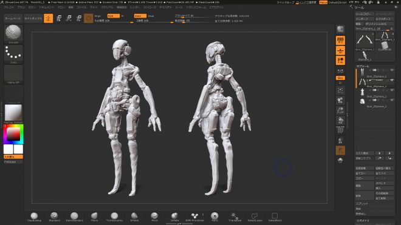This screenshot has width=401, height=225.
Task: Choose the Inflate brush
Action: coord(174,217)
